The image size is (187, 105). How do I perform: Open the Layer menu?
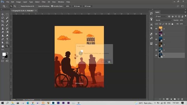coord(25,2)
